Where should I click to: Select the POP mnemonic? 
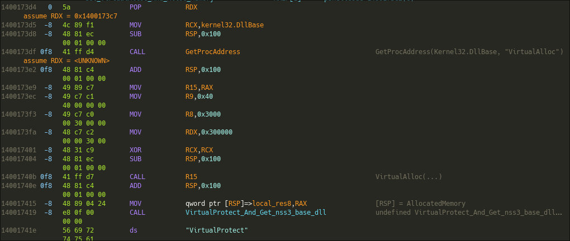tap(135, 7)
